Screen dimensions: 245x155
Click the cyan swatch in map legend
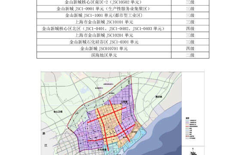point(187,121)
